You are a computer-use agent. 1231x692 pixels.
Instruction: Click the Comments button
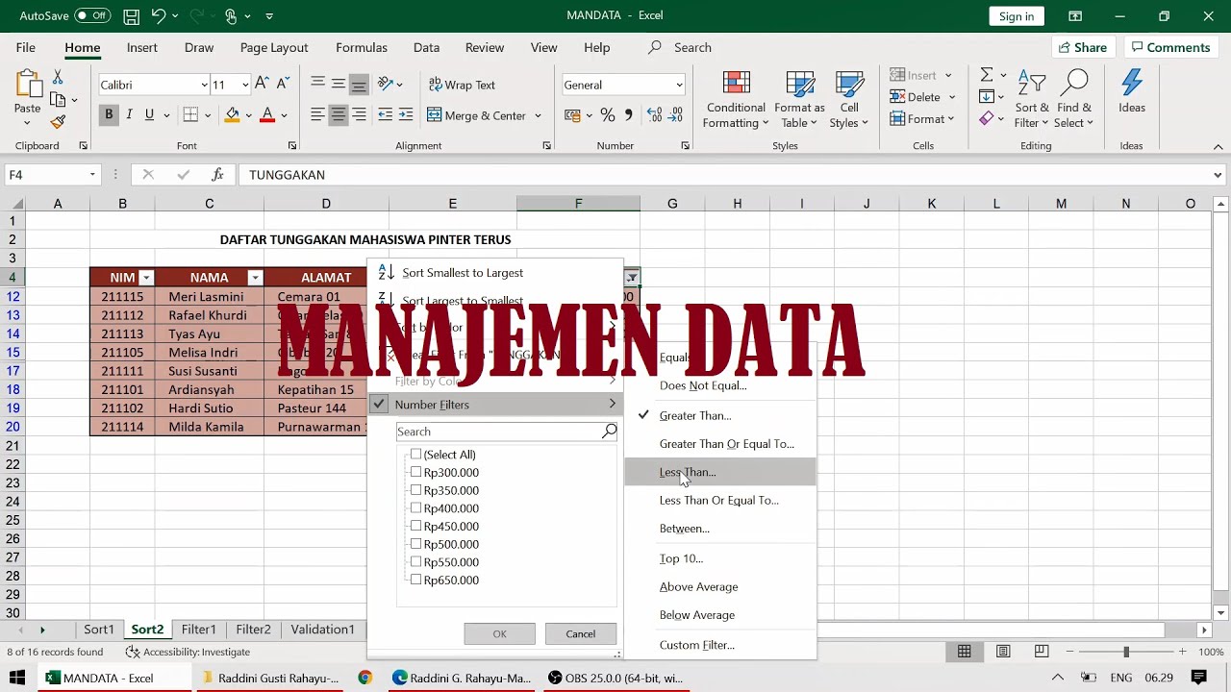pyautogui.click(x=1170, y=47)
